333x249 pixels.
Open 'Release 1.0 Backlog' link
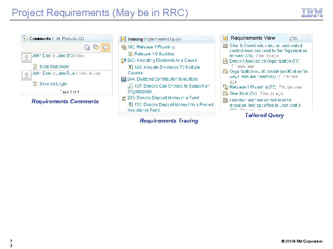[x=154, y=54]
